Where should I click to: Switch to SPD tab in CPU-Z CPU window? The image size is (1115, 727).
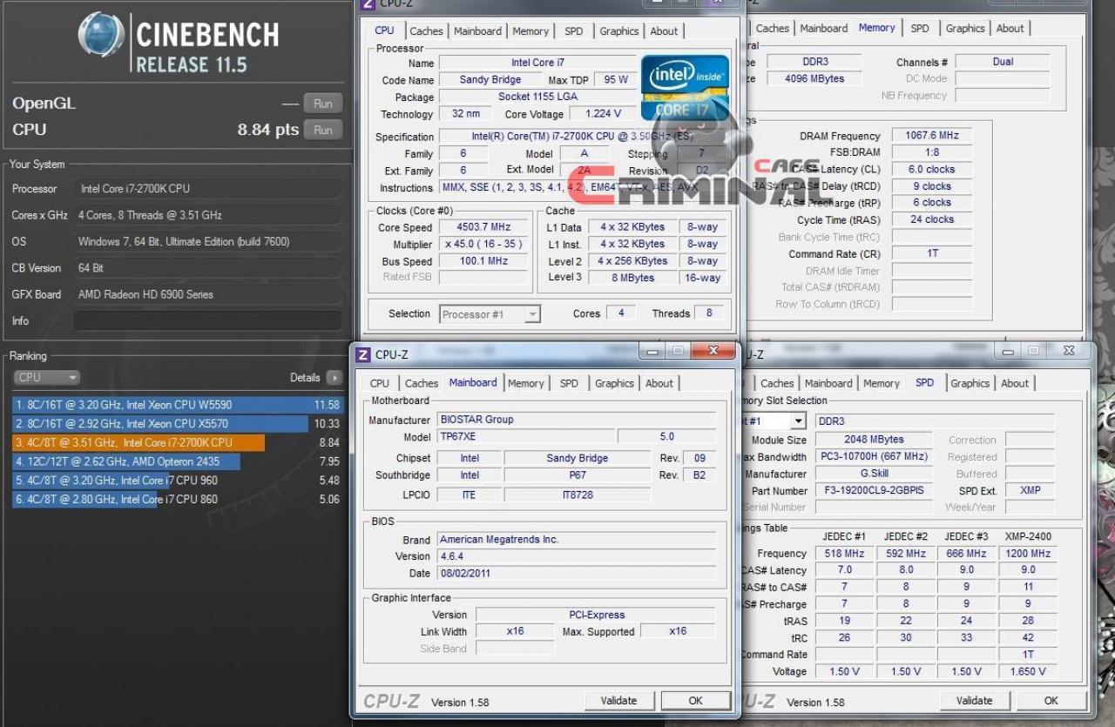[x=573, y=31]
